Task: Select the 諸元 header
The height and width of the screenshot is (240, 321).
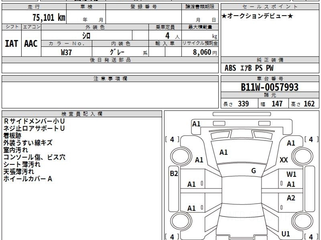Action: (270, 95)
